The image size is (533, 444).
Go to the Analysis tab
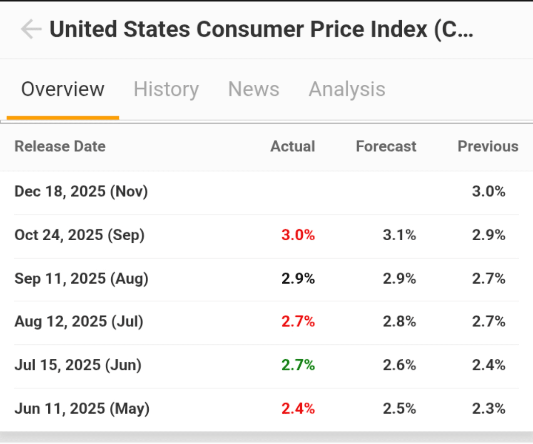pyautogui.click(x=347, y=89)
